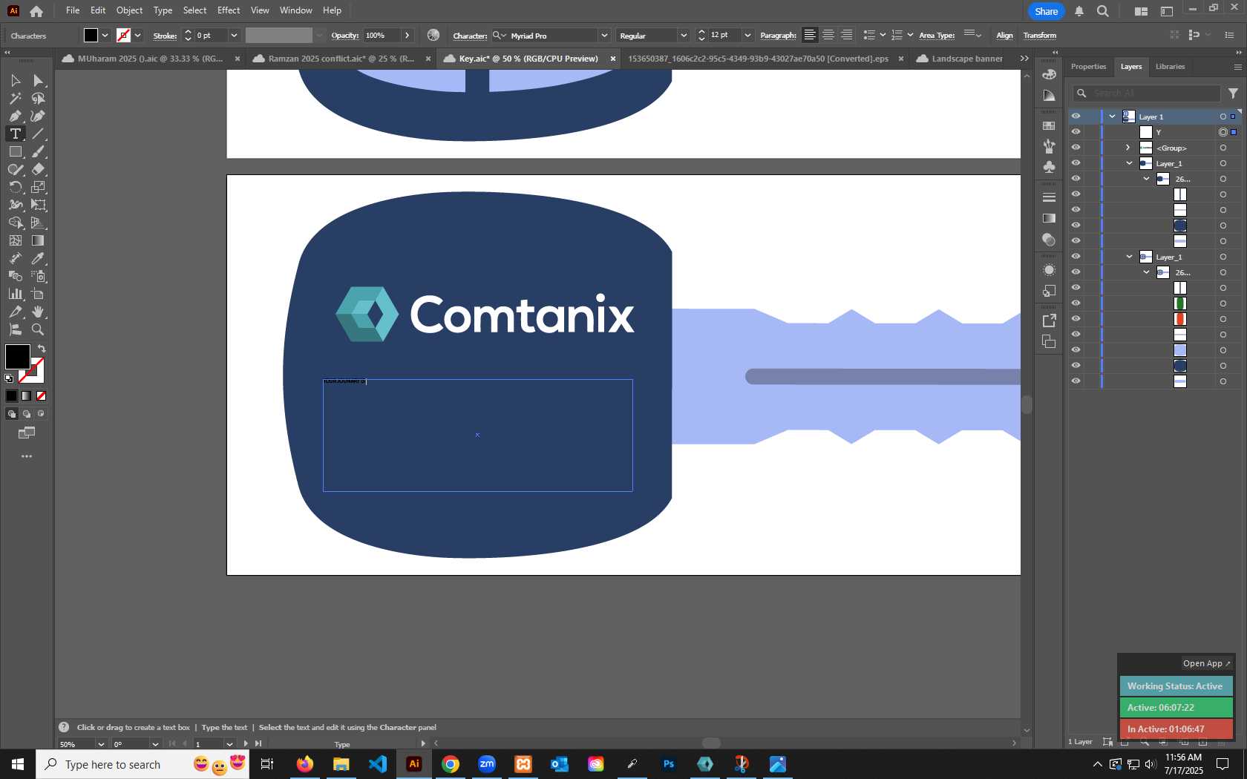Open the font style Regular dropdown

point(683,36)
